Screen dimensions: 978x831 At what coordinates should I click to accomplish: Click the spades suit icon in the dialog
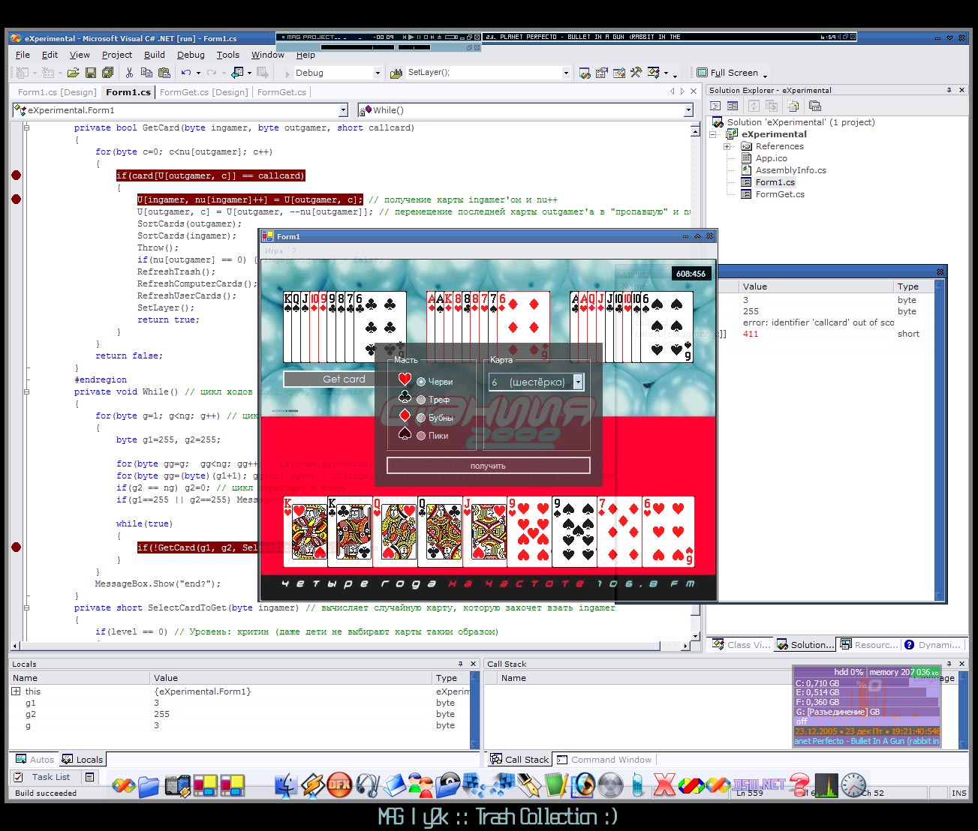[x=405, y=433]
